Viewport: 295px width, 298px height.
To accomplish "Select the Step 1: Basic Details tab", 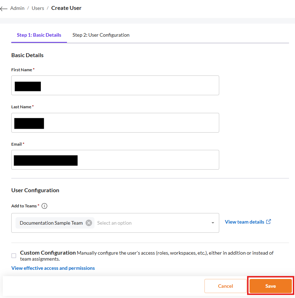I will coord(39,35).
